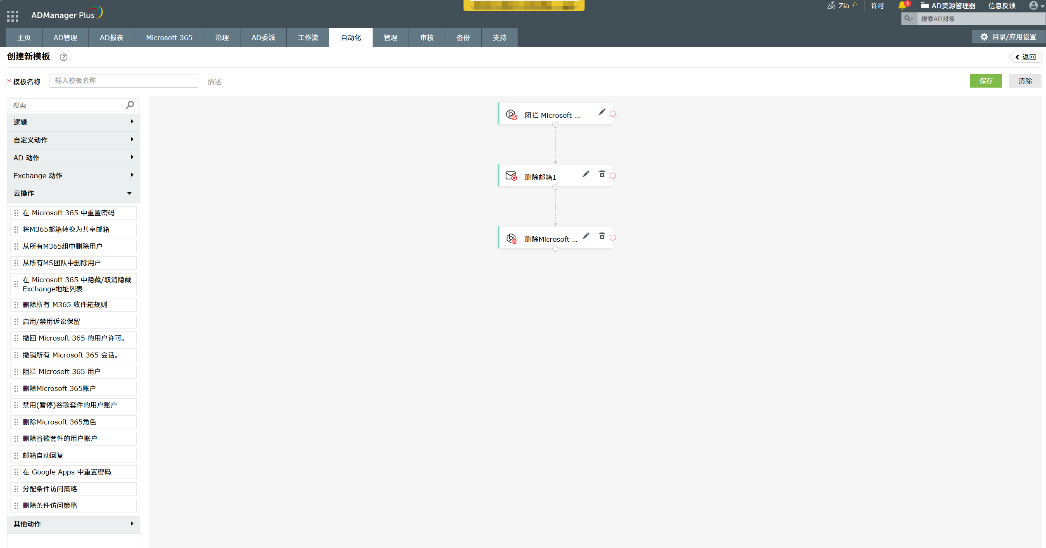1046x548 pixels.
Task: Click the search magnifier in the action panel
Action: [129, 105]
